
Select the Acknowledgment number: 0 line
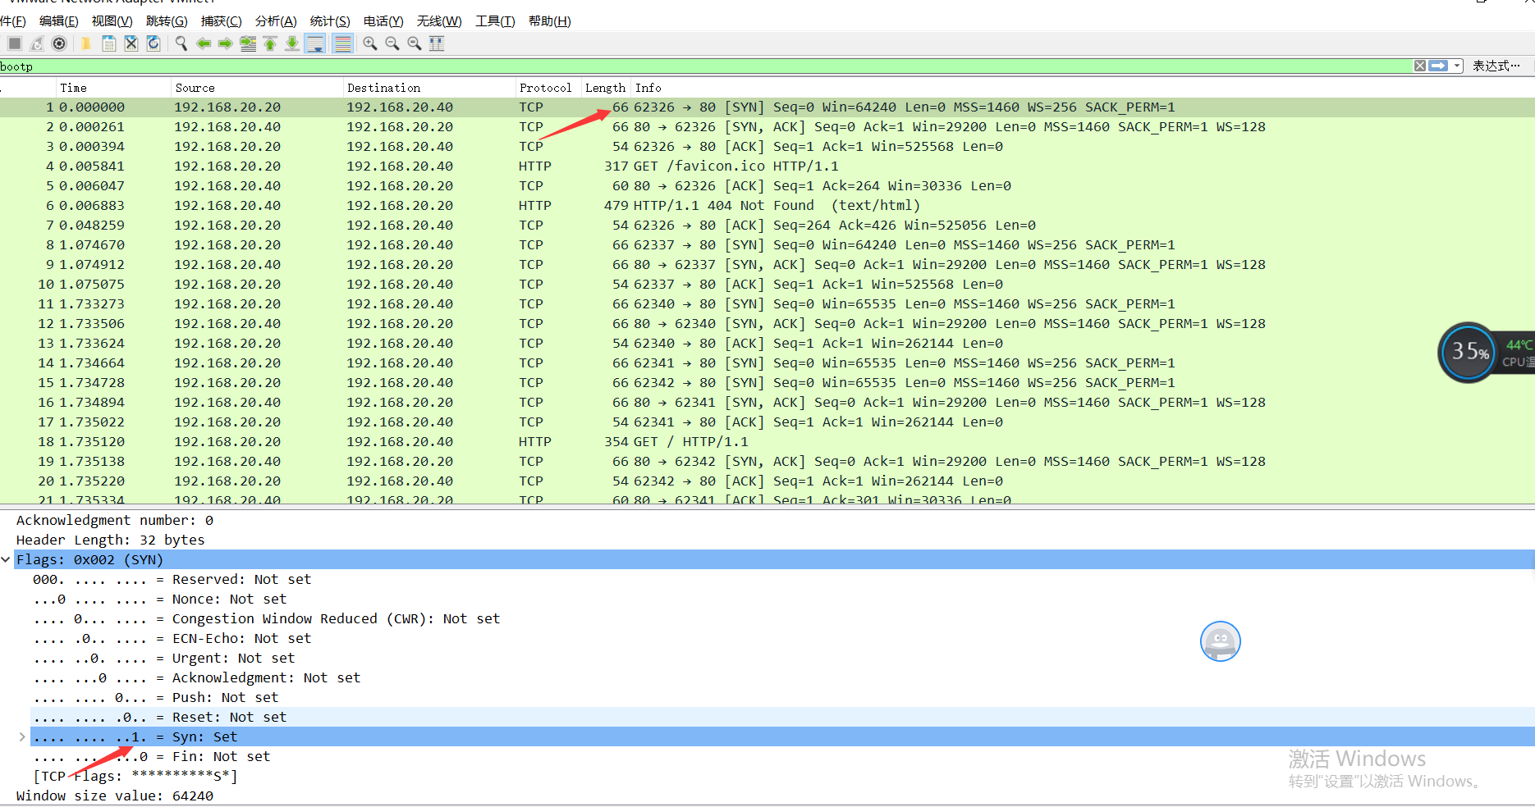(115, 520)
